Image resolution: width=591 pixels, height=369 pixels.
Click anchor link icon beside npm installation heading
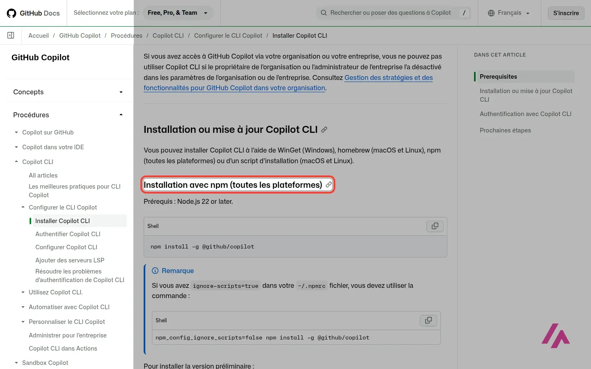tap(329, 185)
